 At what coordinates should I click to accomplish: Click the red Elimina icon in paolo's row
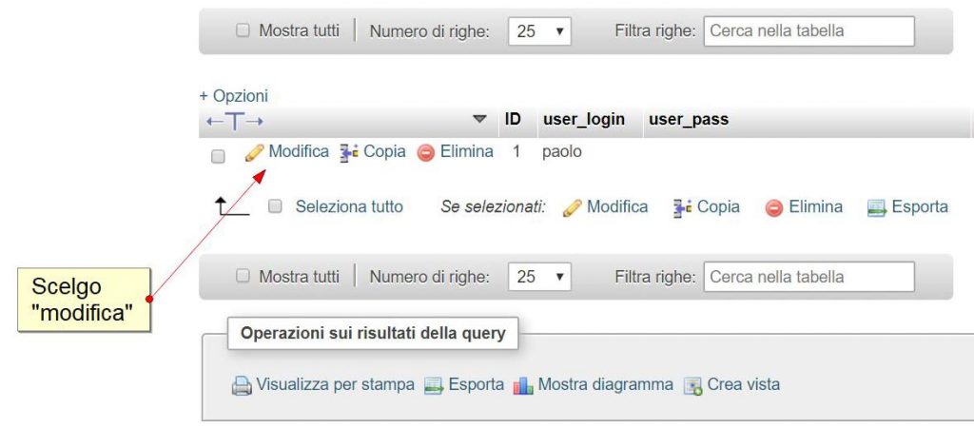click(x=426, y=152)
